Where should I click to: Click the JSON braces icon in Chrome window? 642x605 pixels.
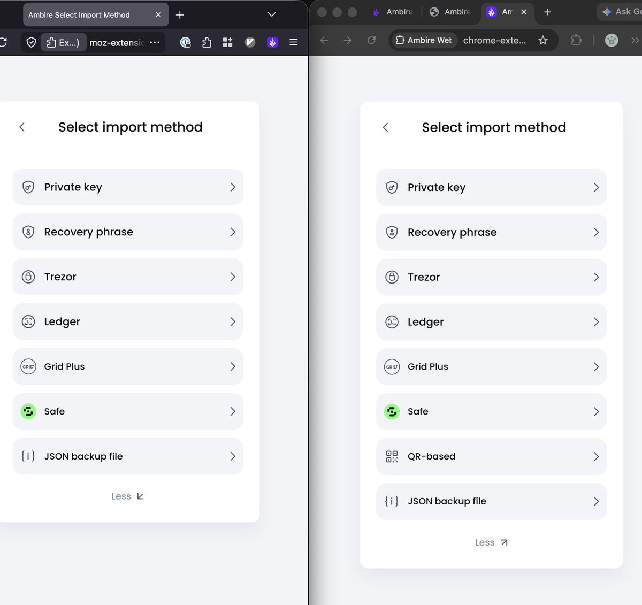(x=392, y=501)
